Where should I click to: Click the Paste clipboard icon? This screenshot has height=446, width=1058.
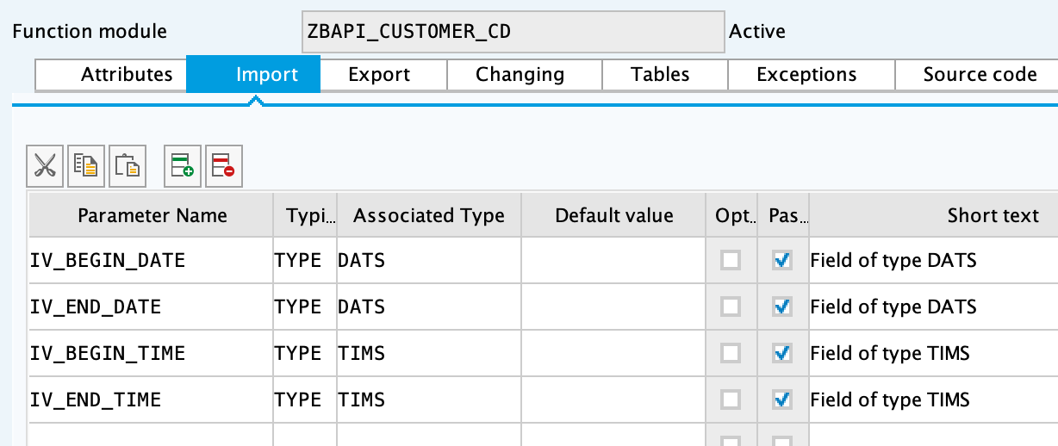128,165
